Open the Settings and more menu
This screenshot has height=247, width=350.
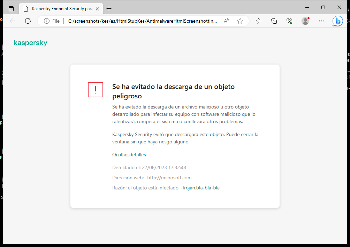click(321, 21)
